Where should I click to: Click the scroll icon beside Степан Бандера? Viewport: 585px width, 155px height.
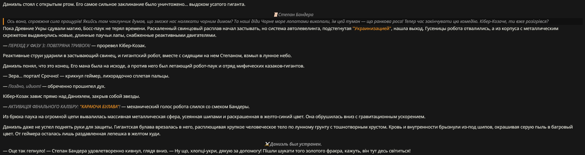(x=276, y=15)
